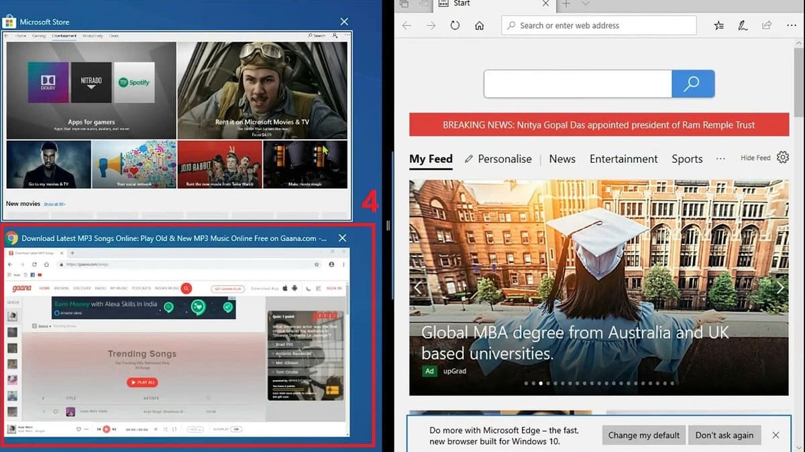The image size is (805, 452).
Task: Advance carousel with right arrow
Action: (780, 288)
